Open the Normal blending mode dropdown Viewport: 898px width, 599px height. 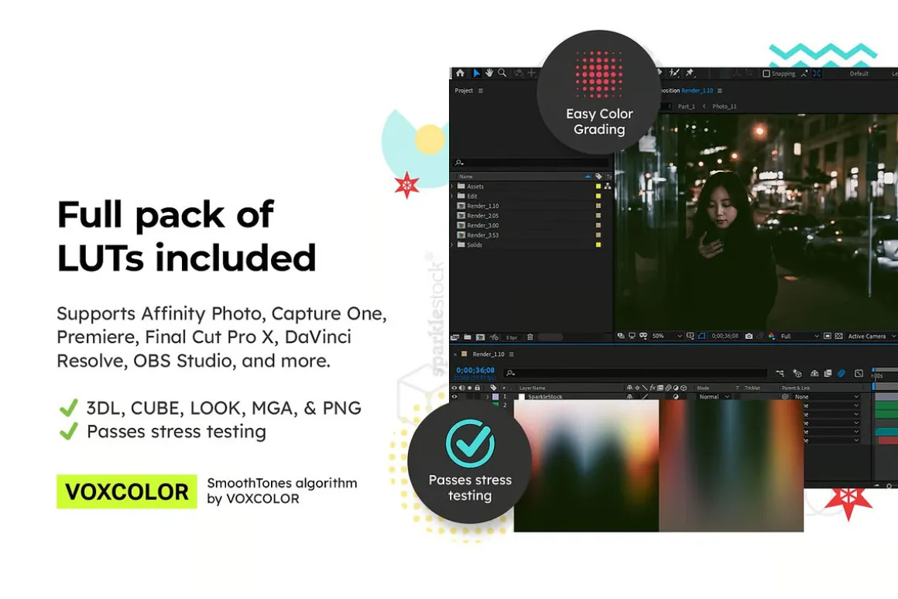coord(714,396)
